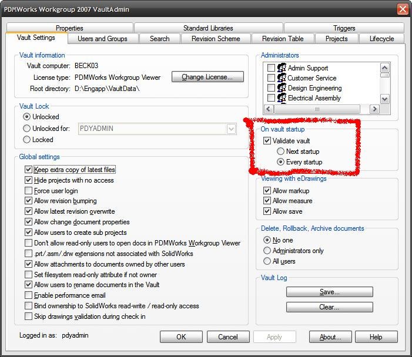The height and width of the screenshot is (357, 412).
Task: Enable performance email checkbox
Action: (28, 295)
